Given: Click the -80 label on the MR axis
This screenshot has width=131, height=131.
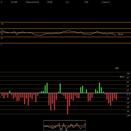Looking at the screenshot, I should coord(128,111).
